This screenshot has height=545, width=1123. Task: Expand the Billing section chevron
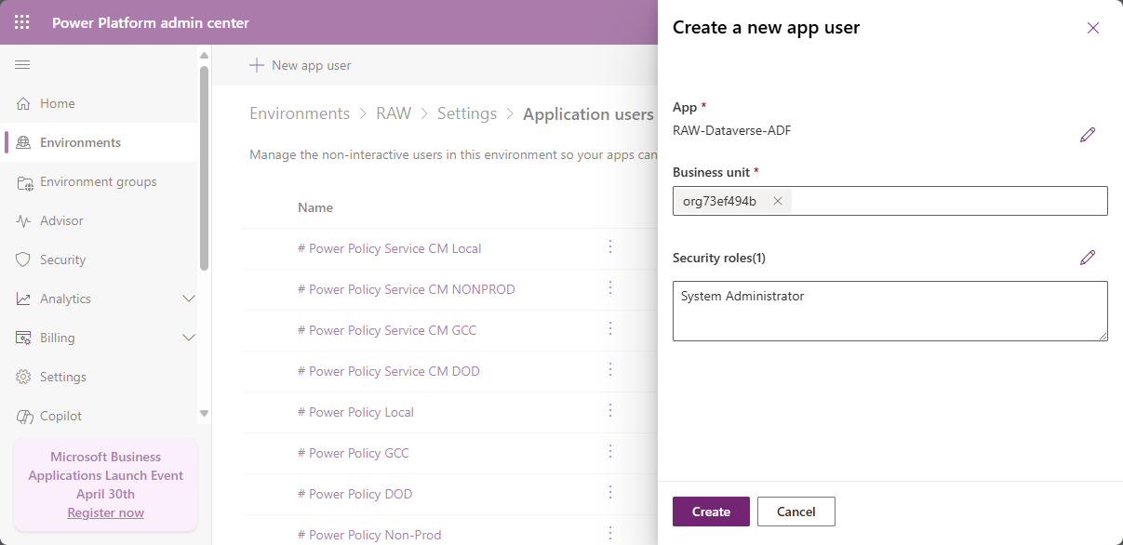[x=189, y=338]
